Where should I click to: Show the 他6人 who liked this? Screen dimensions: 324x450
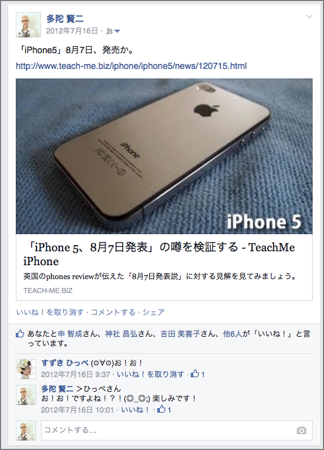click(232, 334)
